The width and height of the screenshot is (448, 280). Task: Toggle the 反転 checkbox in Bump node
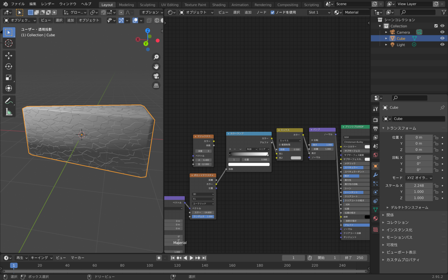click(312, 140)
